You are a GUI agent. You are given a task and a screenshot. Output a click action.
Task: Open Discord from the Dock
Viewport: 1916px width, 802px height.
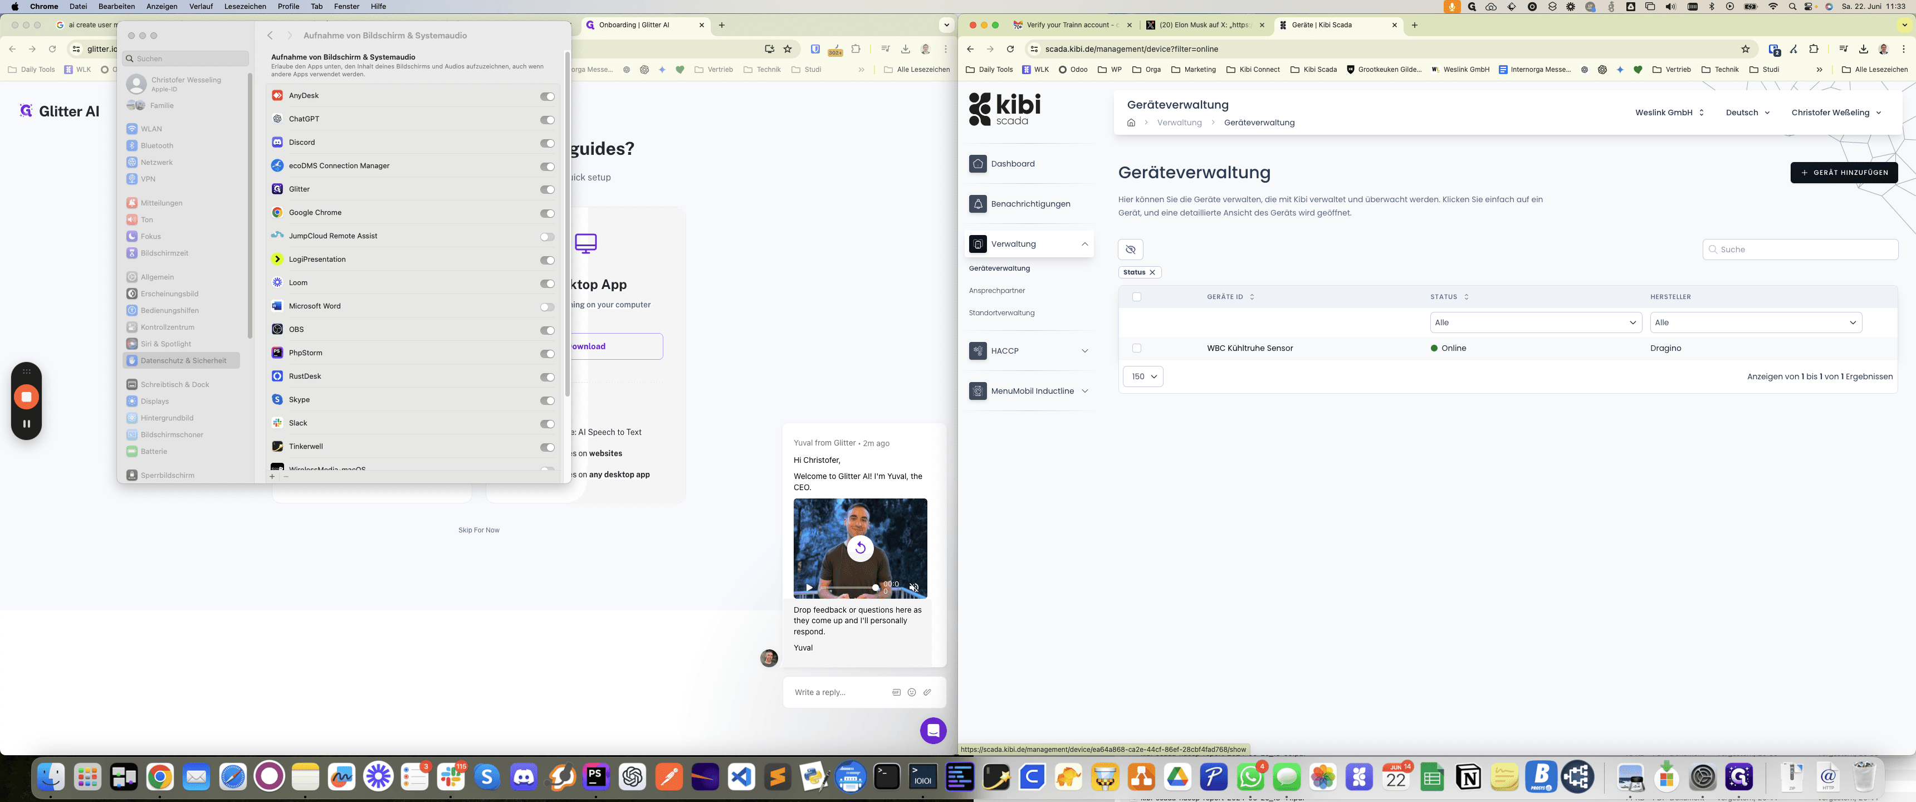click(x=524, y=777)
